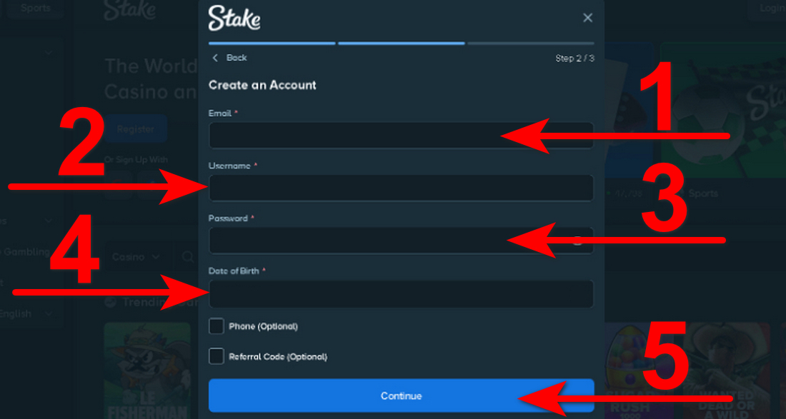Click the Step 2 progress bar segment
The width and height of the screenshot is (786, 419).
tap(400, 43)
